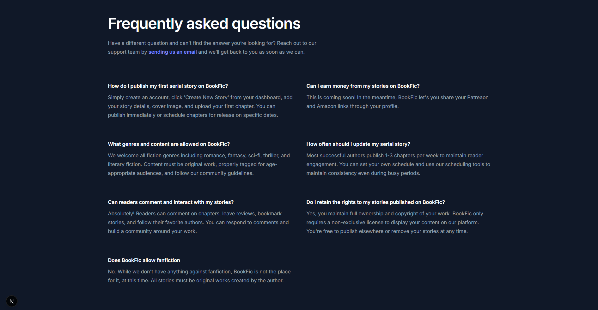Click 'Can I earn money from my stories' question
Screen dimensions: 598x310
pos(363,86)
